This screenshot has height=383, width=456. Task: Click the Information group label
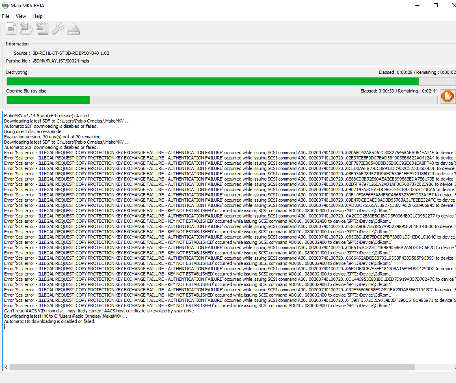pyautogui.click(x=17, y=44)
